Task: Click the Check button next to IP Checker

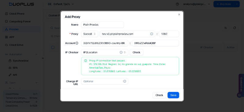Action: (x=136, y=53)
